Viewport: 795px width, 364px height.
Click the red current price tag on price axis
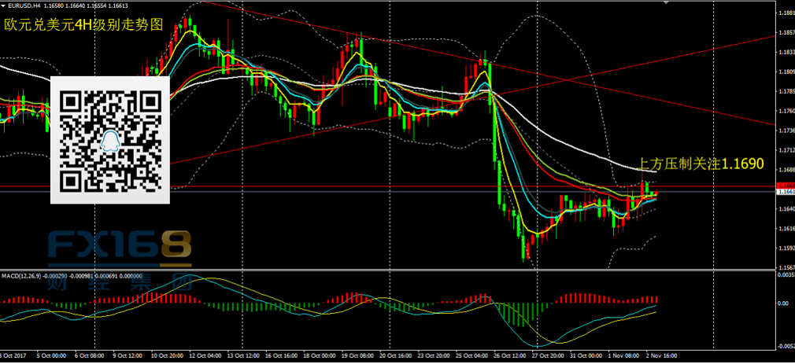point(784,185)
